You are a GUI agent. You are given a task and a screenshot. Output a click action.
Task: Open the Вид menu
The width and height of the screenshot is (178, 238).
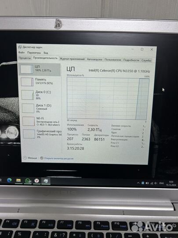[46, 53]
